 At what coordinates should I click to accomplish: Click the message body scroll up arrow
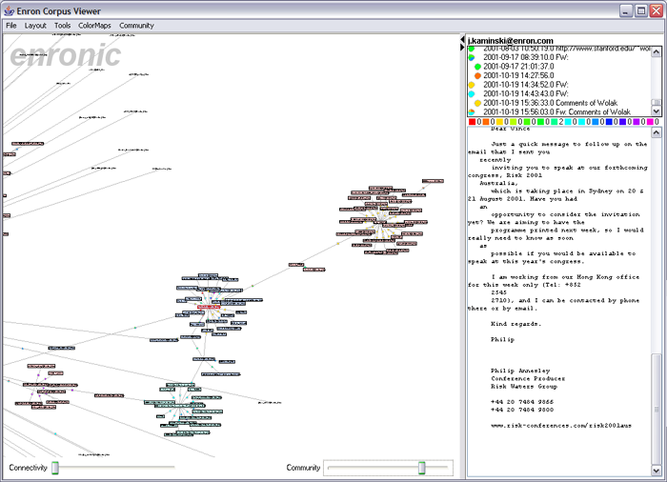click(657, 132)
